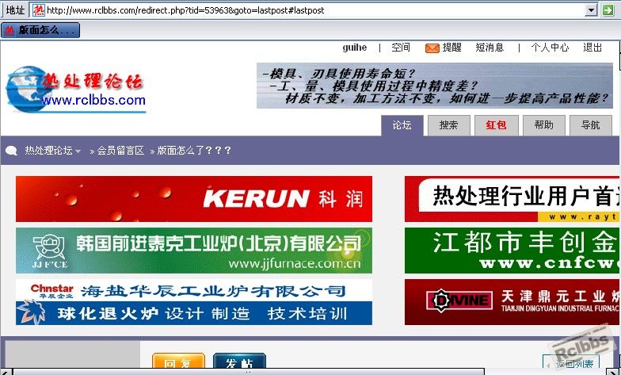Open the 帮助 navigation tab
Image resolution: width=621 pixels, height=375 pixels.
click(x=543, y=125)
